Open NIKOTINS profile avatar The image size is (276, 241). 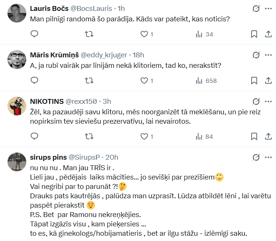(16, 106)
